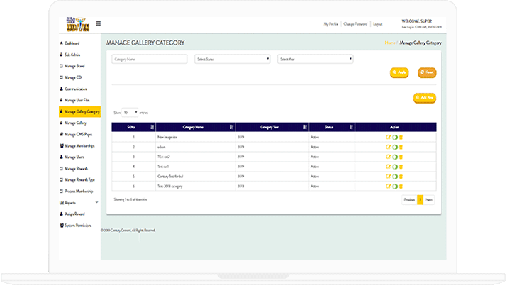
Task: Edit the 'New image size' category
Action: click(x=389, y=137)
